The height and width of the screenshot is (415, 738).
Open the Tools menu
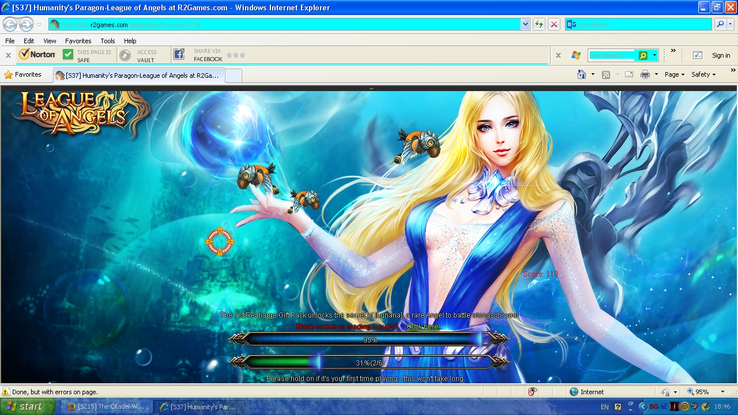tap(107, 41)
